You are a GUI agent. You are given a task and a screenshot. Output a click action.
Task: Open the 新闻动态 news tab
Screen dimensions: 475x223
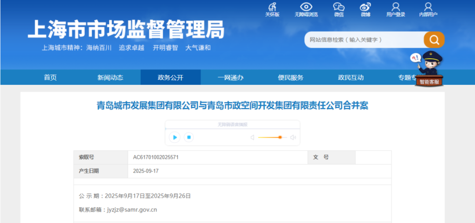(110, 77)
